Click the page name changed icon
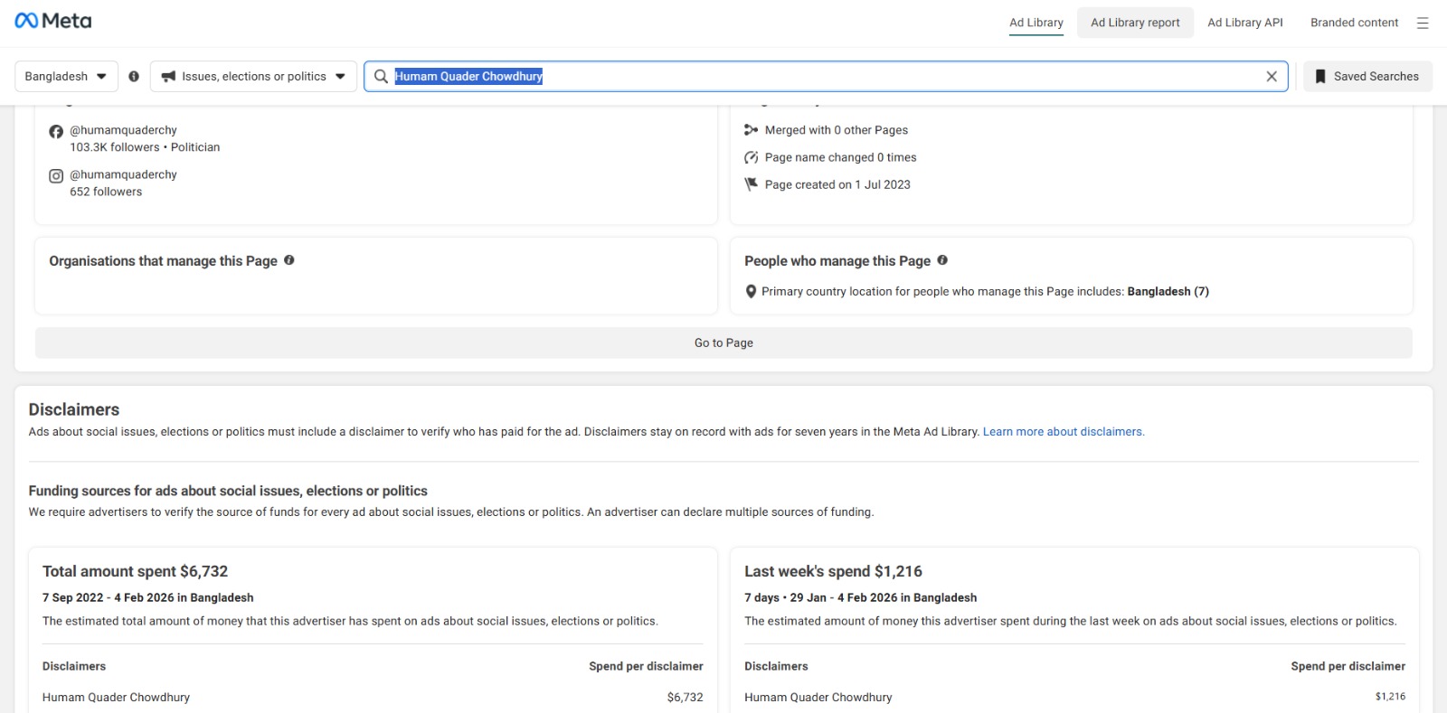The width and height of the screenshot is (1447, 713). point(751,157)
